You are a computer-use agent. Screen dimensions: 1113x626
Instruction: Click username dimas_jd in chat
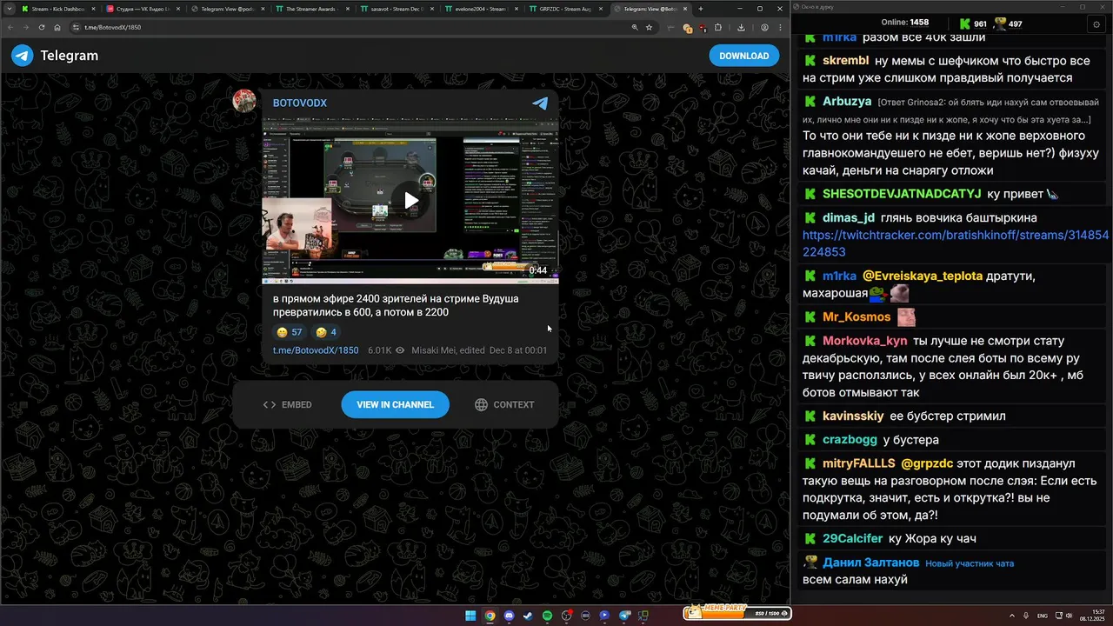coord(849,218)
